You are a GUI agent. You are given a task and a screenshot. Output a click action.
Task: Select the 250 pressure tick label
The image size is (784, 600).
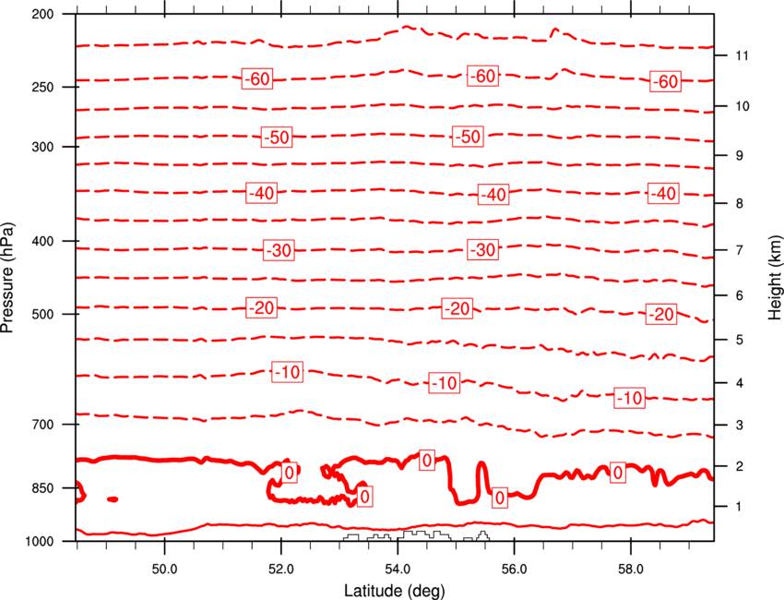pos(42,87)
